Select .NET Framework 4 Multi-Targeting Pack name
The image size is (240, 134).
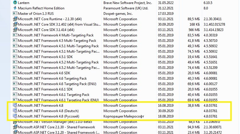(56, 35)
